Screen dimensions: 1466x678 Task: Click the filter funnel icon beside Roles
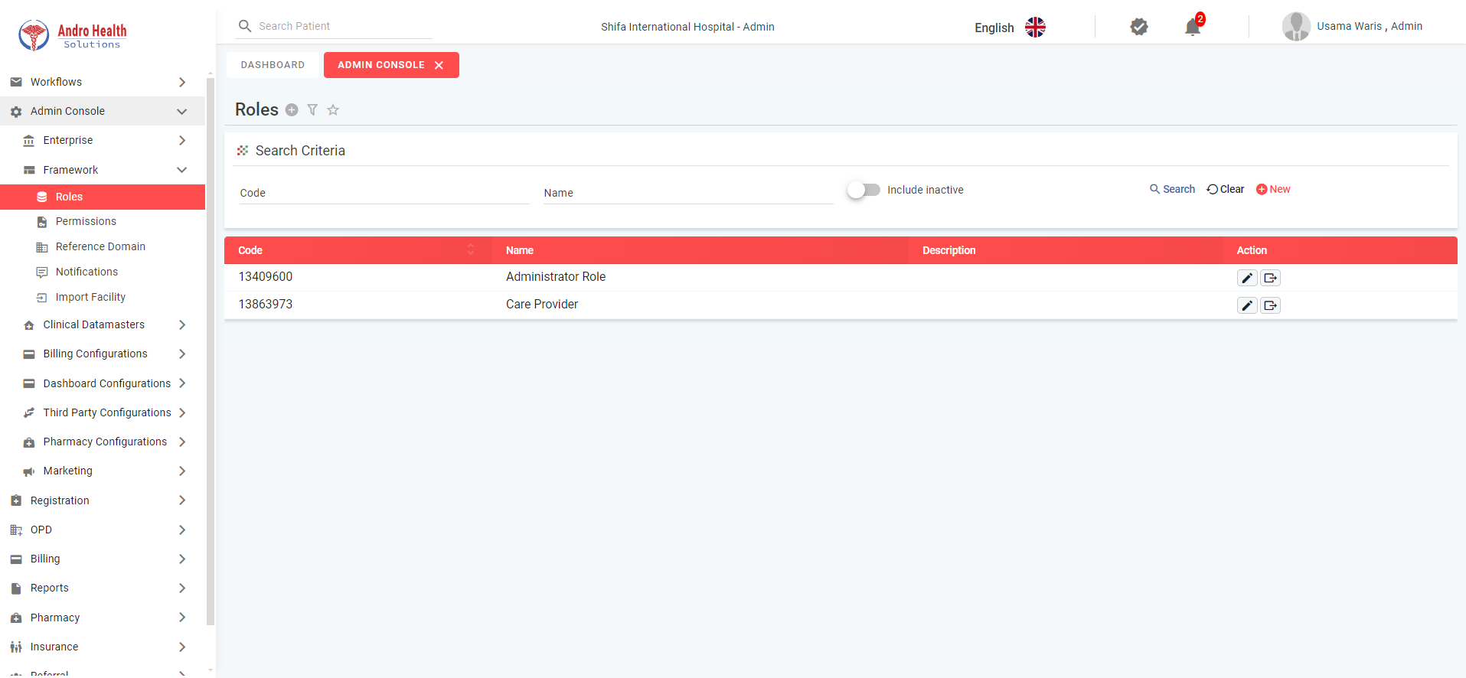(312, 110)
